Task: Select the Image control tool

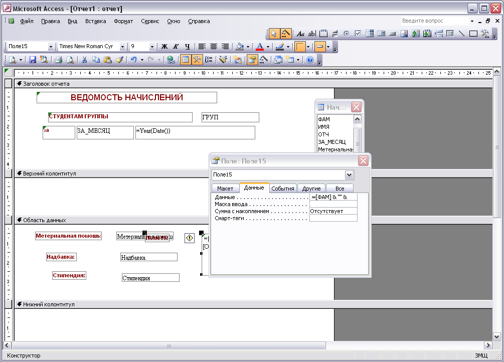Action: pyautogui.click(x=404, y=34)
